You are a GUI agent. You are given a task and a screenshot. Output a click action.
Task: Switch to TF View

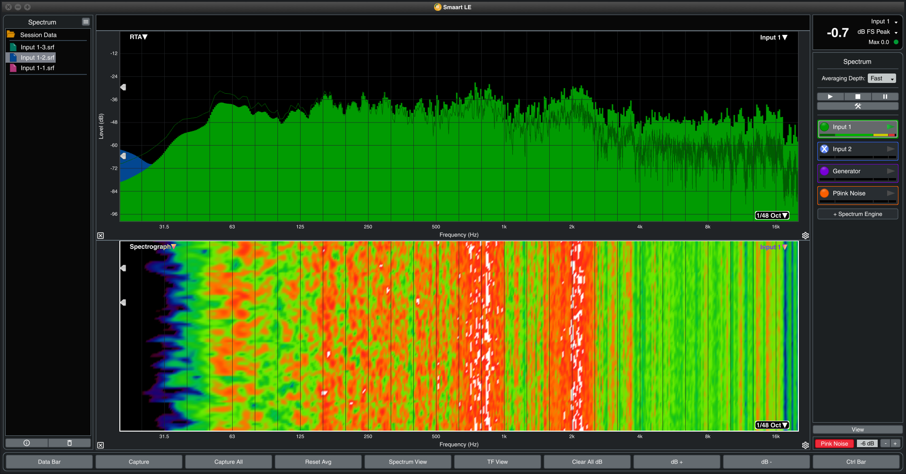497,462
